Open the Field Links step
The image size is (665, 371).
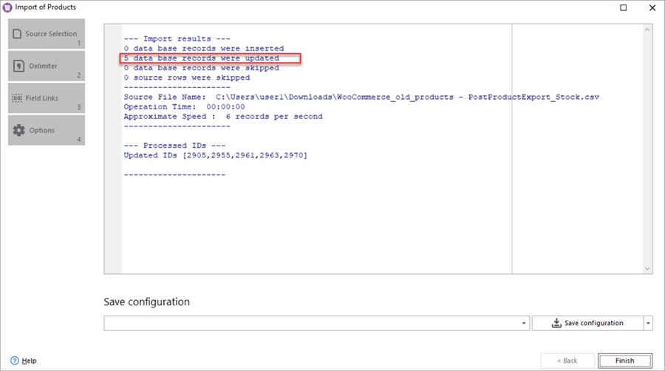point(46,98)
